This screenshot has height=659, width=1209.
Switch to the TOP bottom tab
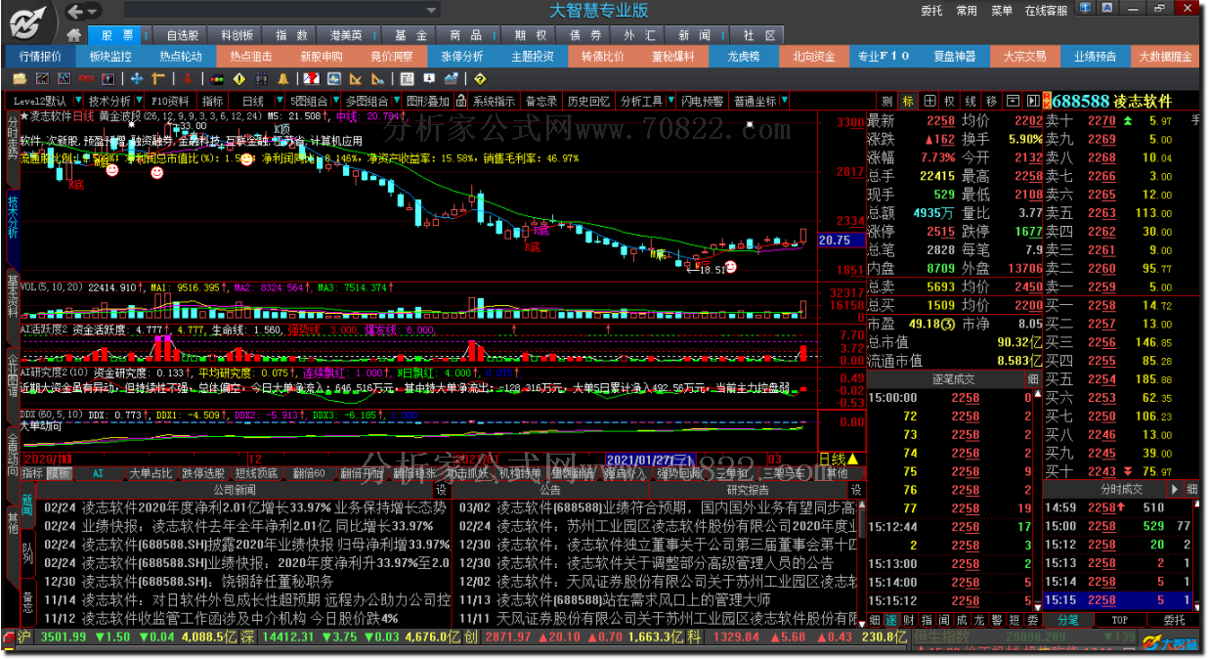tap(1120, 620)
